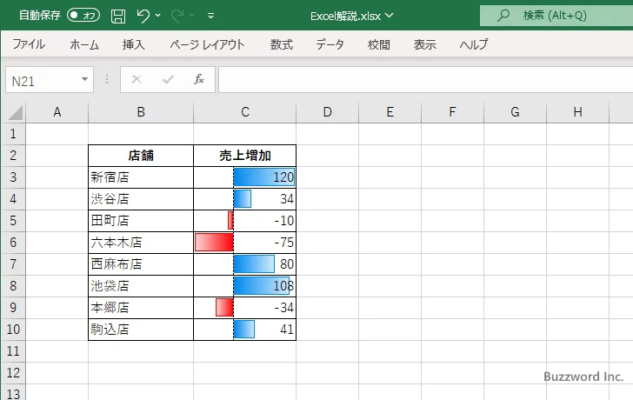
Task: Click the Redo arrow icon
Action: pos(177,16)
